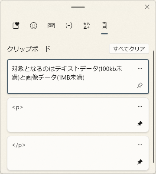This screenshot has height=174, width=156.
Task: Click the クリップボード heading label
Action: (29, 49)
